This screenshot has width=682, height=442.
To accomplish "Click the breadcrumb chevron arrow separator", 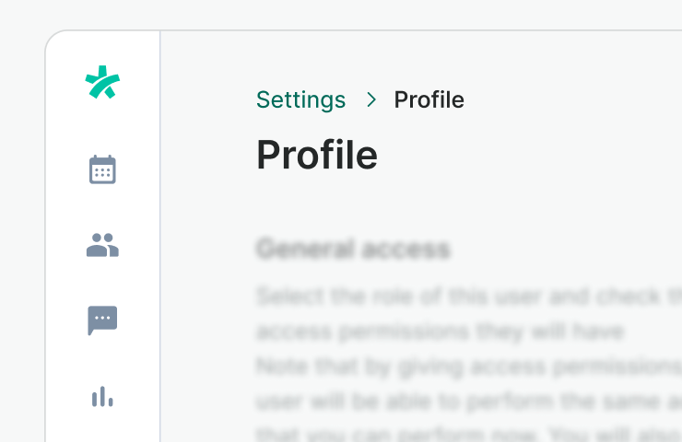I will click(370, 99).
